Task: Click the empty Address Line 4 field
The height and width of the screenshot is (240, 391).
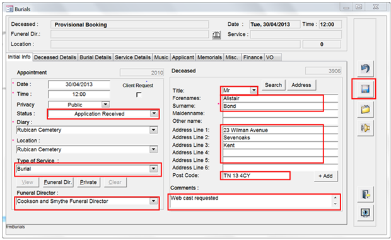Action: (280, 152)
